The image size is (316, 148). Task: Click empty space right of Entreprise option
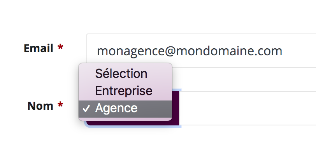(x=162, y=91)
